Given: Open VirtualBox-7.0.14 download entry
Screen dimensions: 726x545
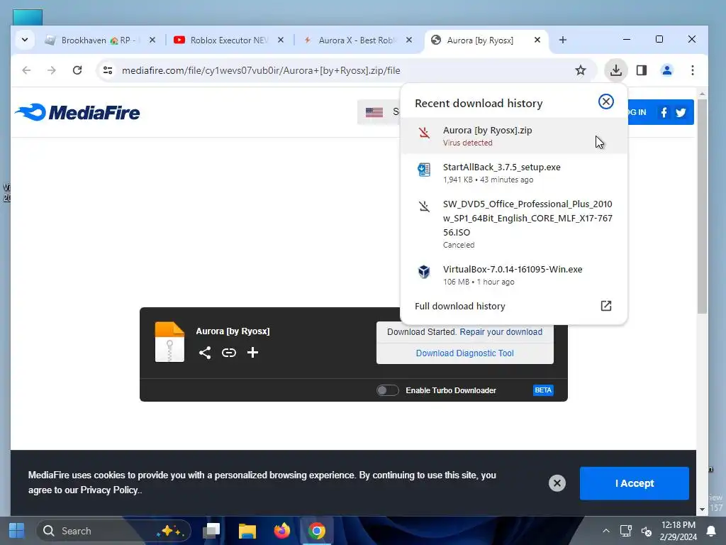Looking at the screenshot, I should point(513,275).
